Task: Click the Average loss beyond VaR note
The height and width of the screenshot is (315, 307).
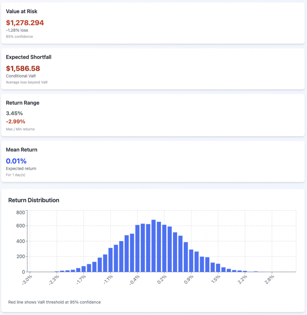Action: point(27,82)
